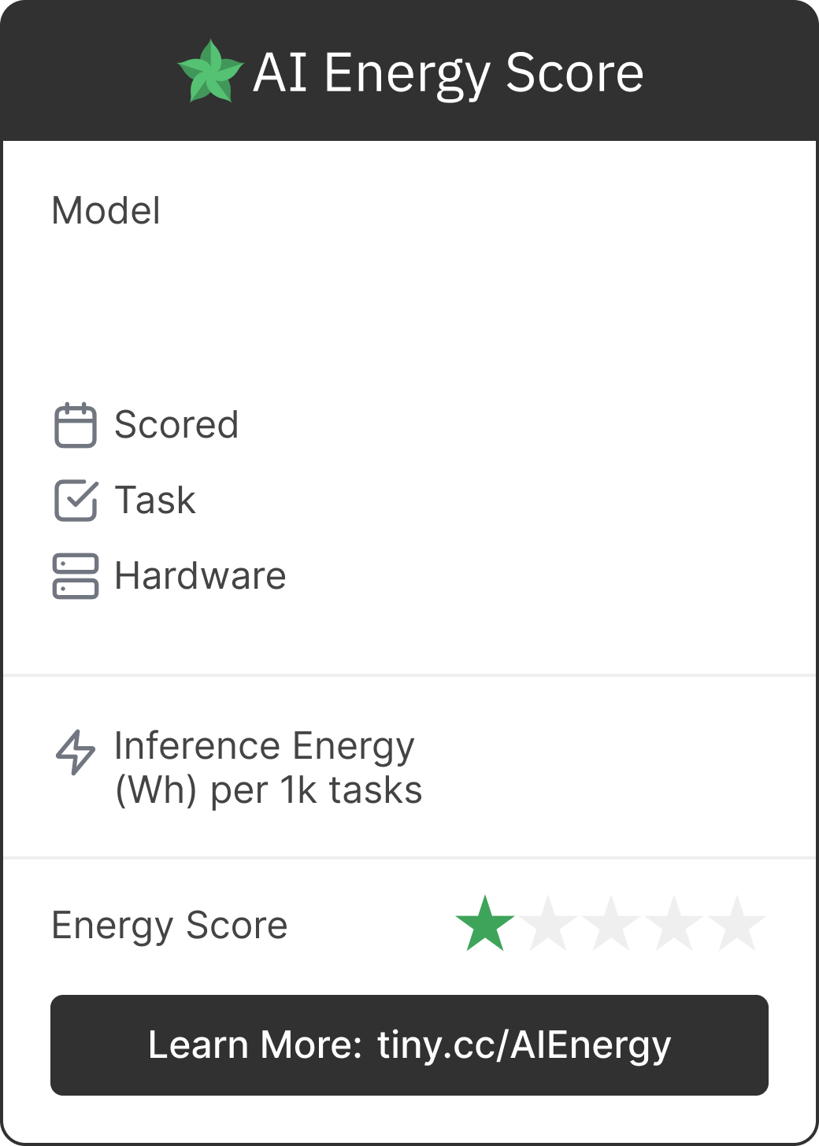Click the AI Energy Score header title
This screenshot has width=819, height=1146.
[x=448, y=73]
